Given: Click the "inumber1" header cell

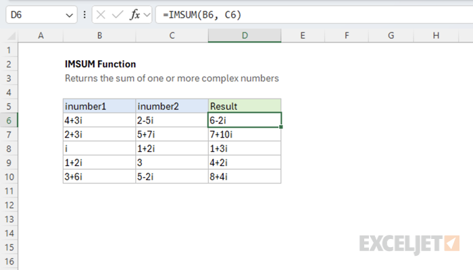Looking at the screenshot, I should pyautogui.click(x=99, y=106).
